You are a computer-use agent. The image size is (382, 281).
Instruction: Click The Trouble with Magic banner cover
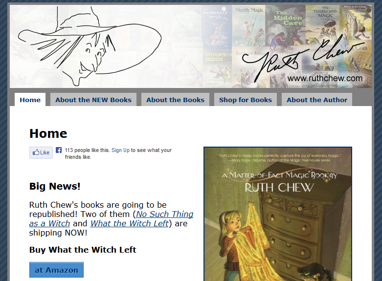tap(323, 24)
